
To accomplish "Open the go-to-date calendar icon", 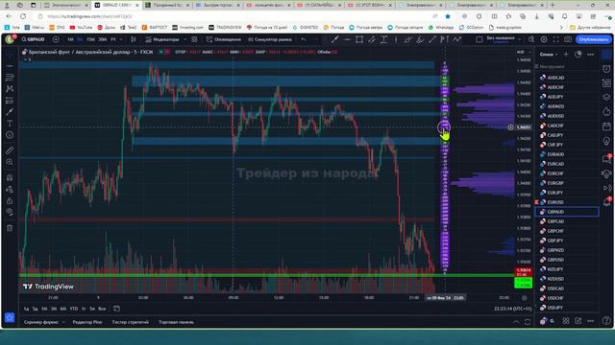I will (116, 309).
